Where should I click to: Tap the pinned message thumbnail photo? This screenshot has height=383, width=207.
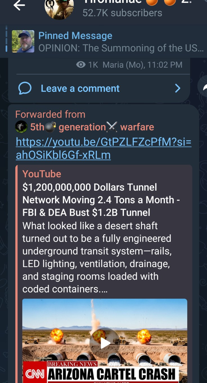(23, 41)
